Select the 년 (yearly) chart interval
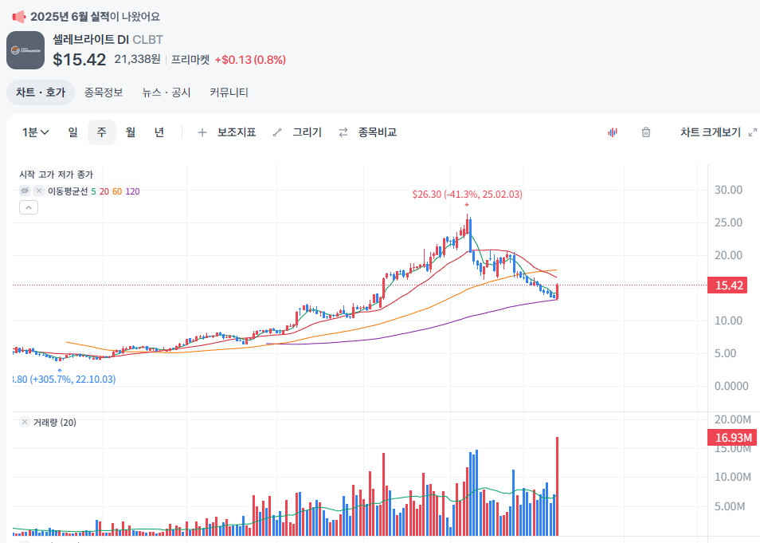 [159, 132]
